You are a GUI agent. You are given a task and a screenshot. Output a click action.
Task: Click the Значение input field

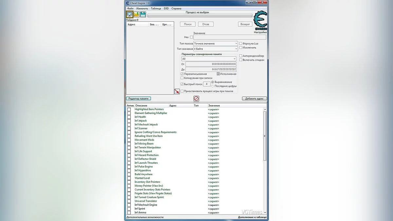(230, 37)
